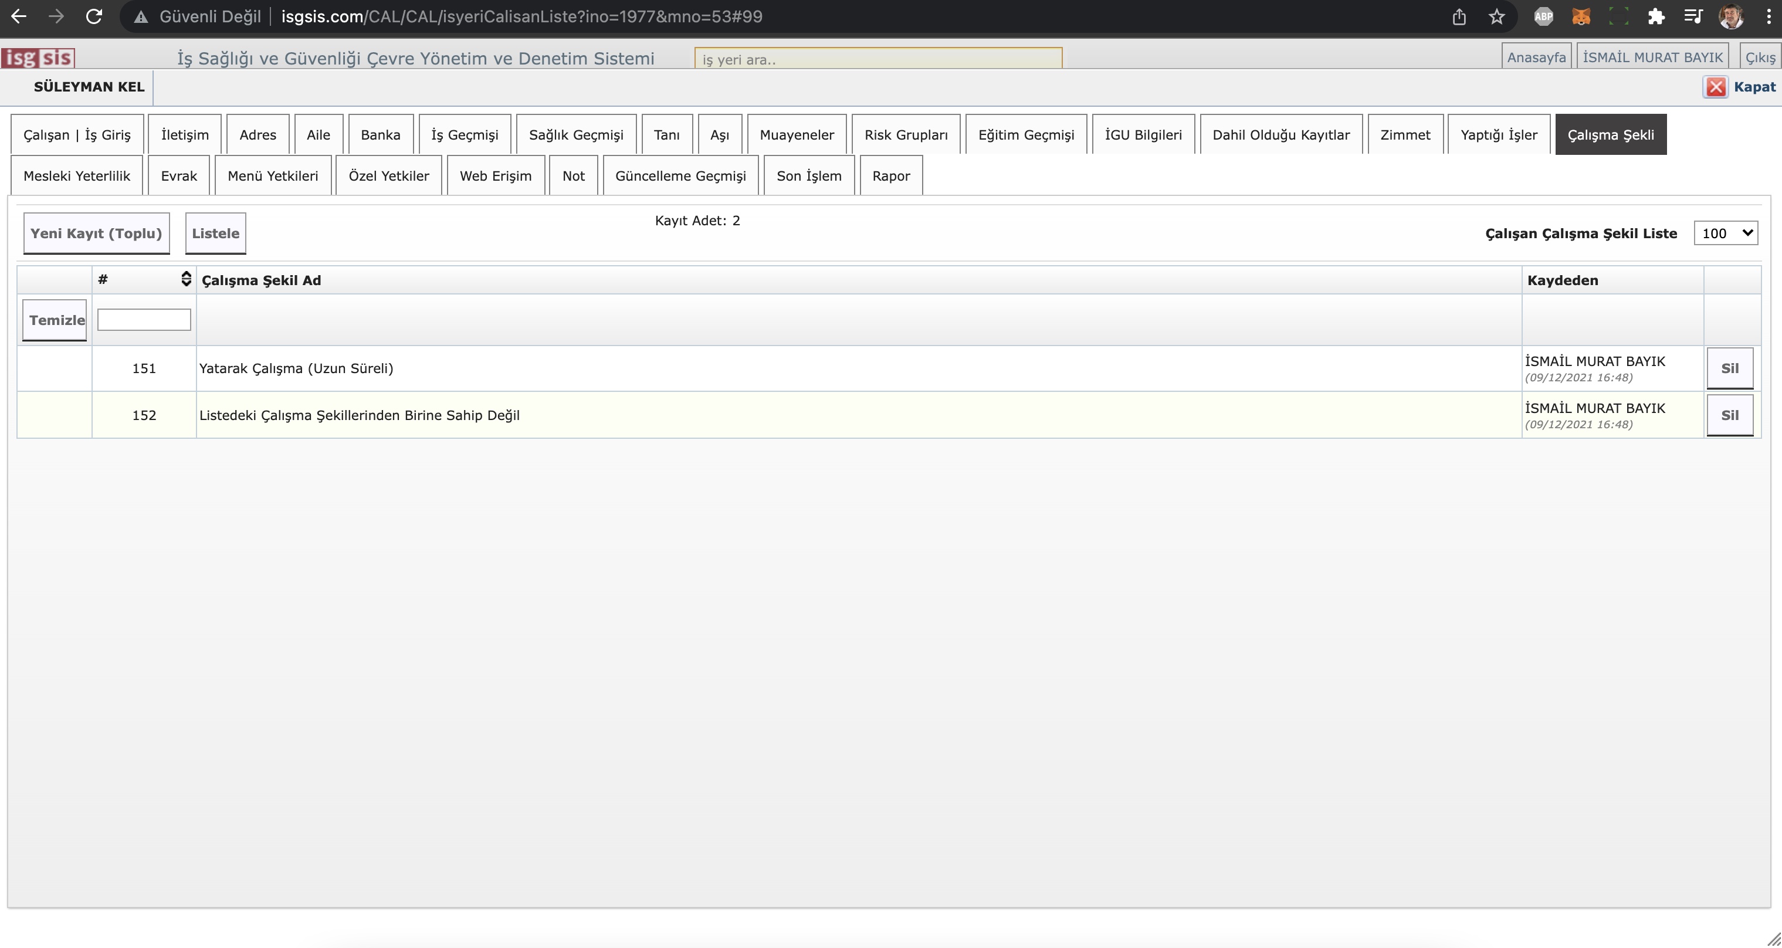Screen dimensions: 1782x948
Task: Toggle sort on the # column
Action: click(x=185, y=279)
